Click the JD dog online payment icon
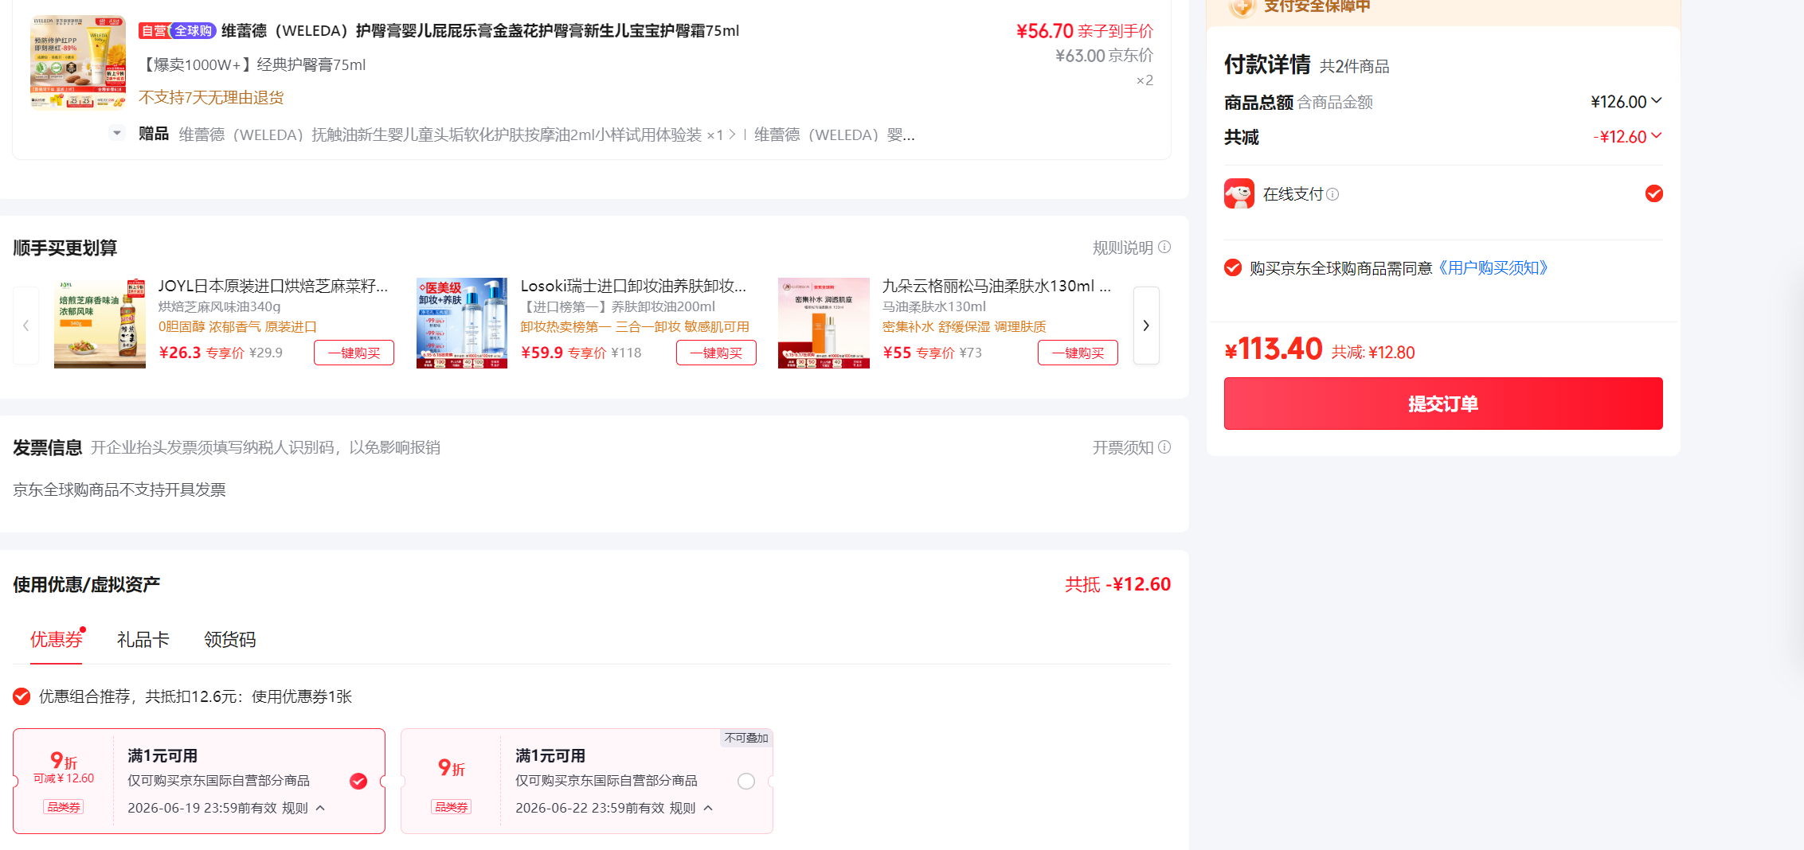Screen dimensions: 1804x850 click(x=1239, y=193)
